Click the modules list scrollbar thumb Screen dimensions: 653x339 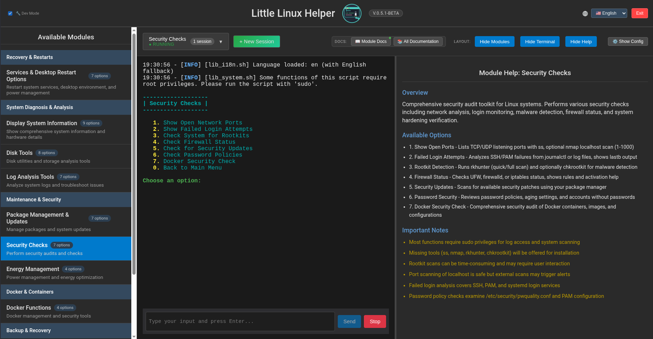134,154
